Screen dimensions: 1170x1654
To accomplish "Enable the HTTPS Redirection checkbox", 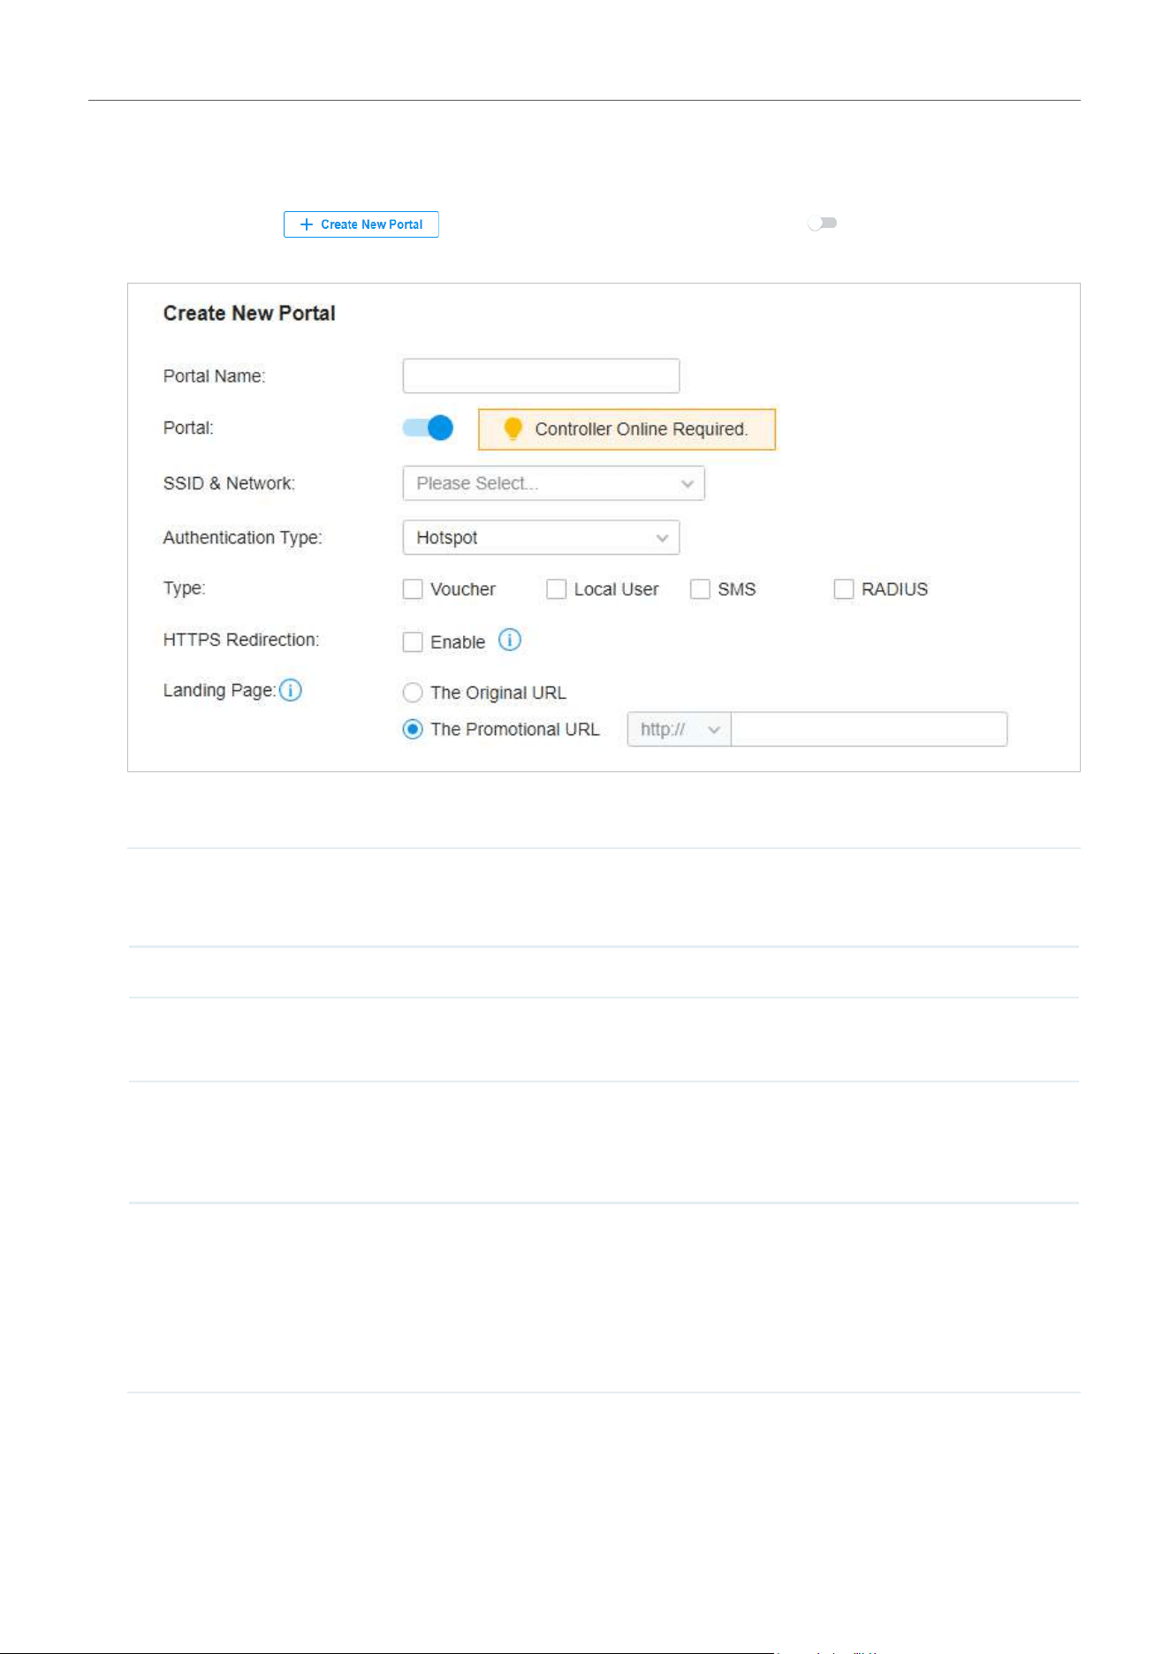I will (x=413, y=642).
